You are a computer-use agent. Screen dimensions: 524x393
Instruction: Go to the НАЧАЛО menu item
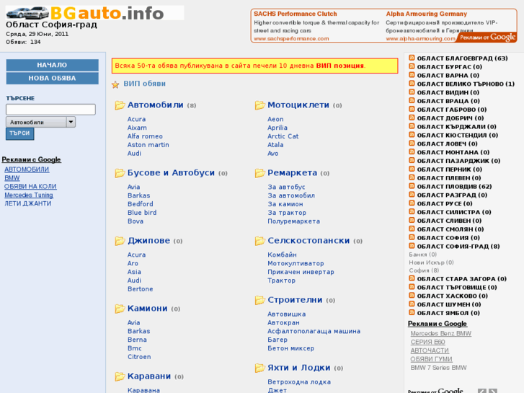point(52,65)
